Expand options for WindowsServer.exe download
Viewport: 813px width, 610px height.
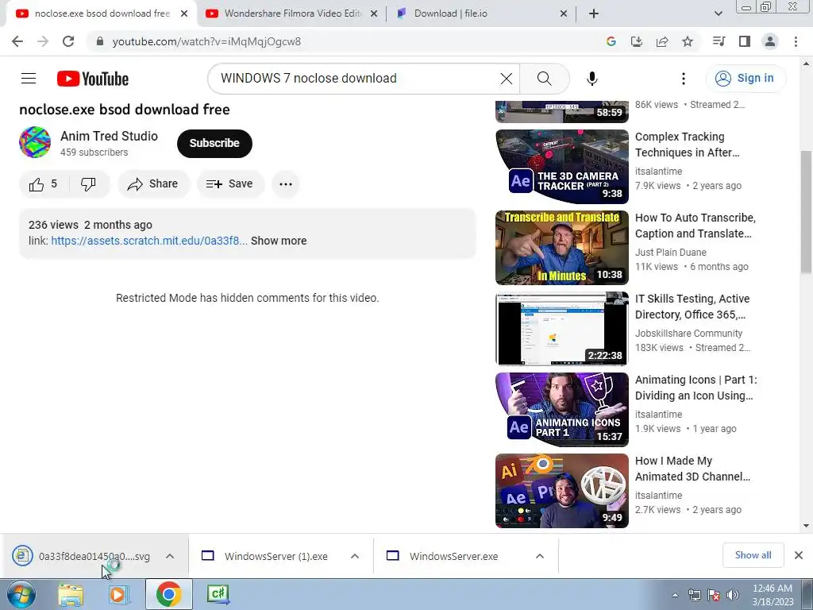pyautogui.click(x=540, y=556)
